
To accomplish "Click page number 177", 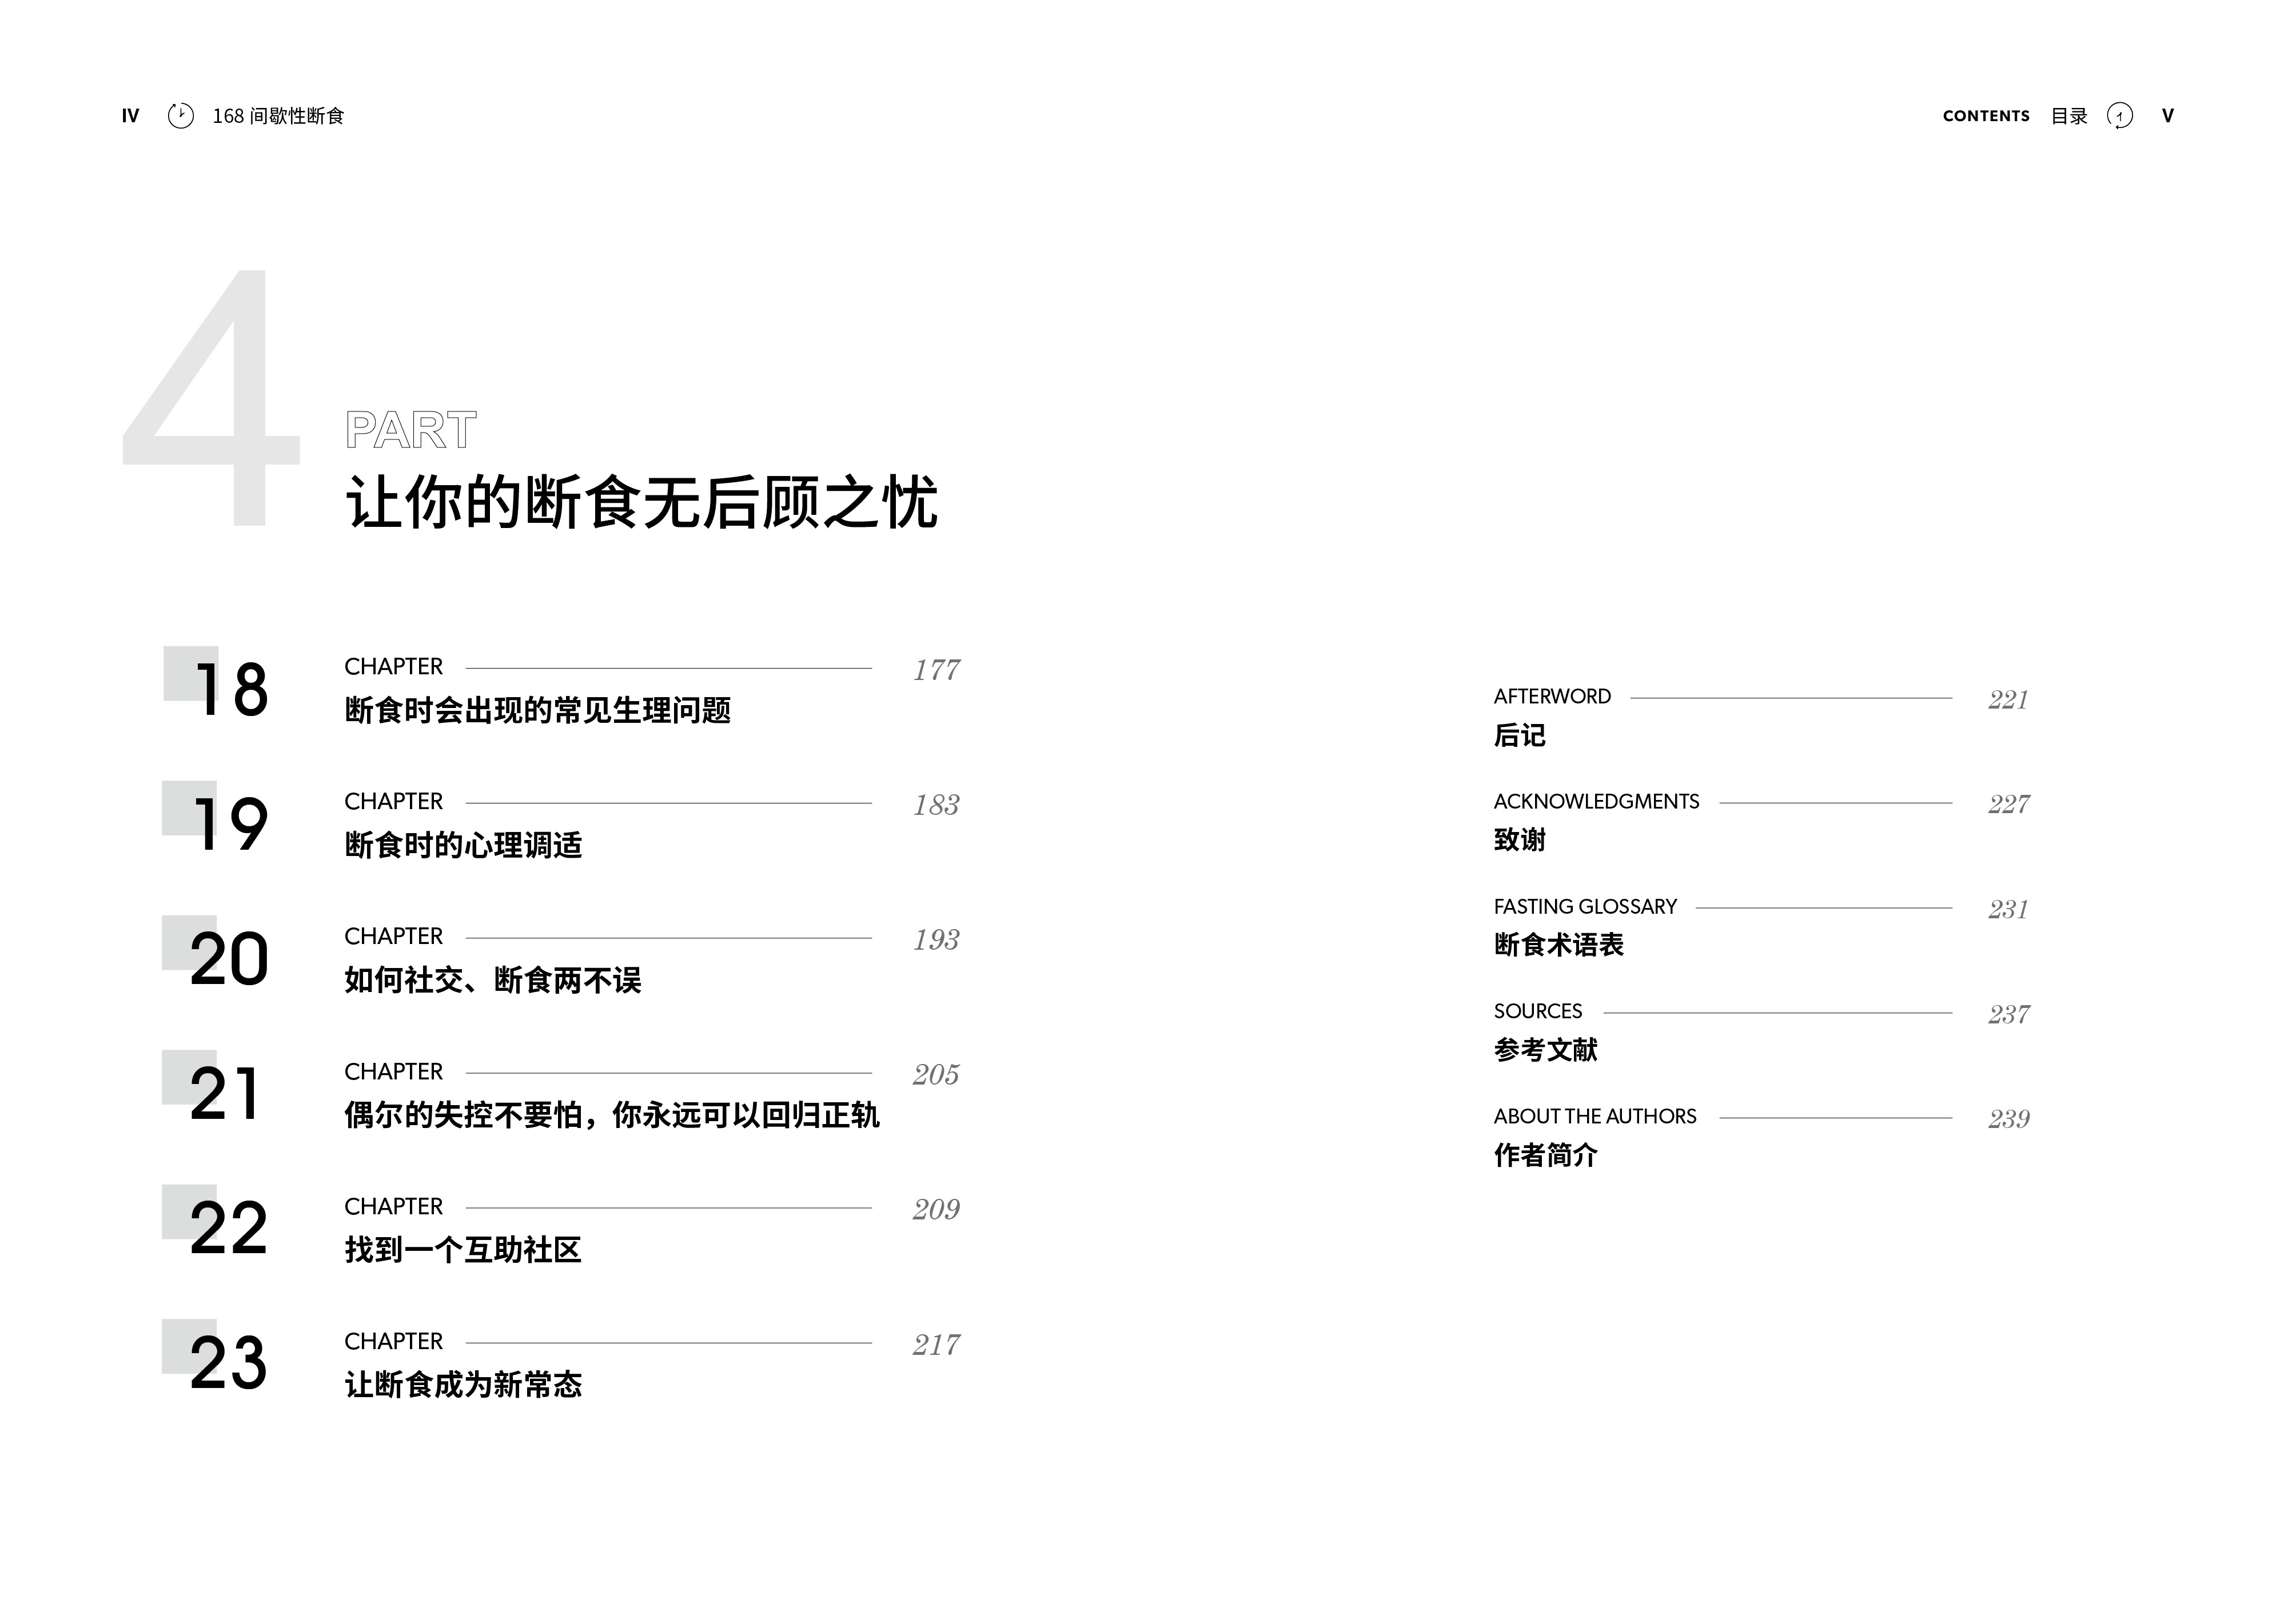I will pos(936,670).
